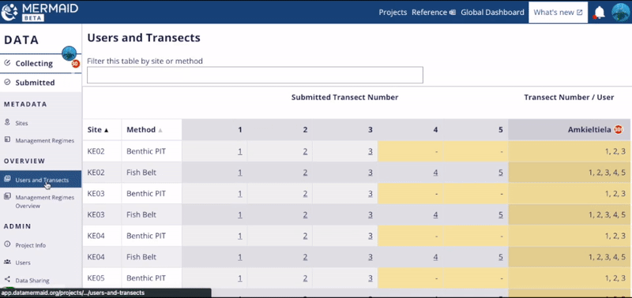This screenshot has width=632, height=298.
Task: Open the Reference menu item
Action: (x=434, y=12)
